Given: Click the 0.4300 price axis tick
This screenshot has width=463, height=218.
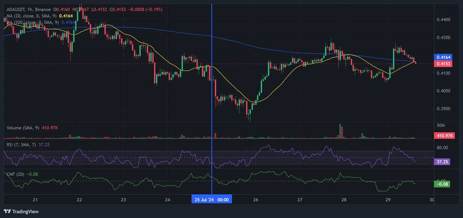Looking at the screenshot, I should coord(443,37).
